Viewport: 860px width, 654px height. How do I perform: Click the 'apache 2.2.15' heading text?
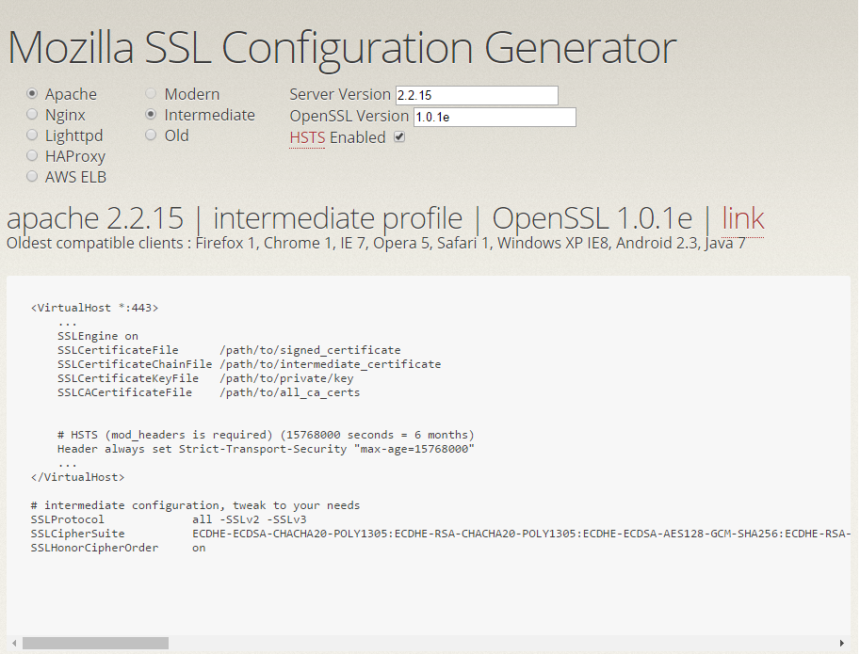pyautogui.click(x=95, y=218)
